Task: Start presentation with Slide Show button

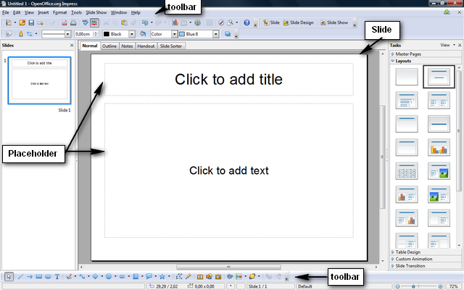Action: tap(334, 22)
